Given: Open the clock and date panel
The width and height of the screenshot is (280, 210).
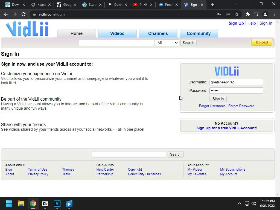Looking at the screenshot, I should pyautogui.click(x=267, y=203).
